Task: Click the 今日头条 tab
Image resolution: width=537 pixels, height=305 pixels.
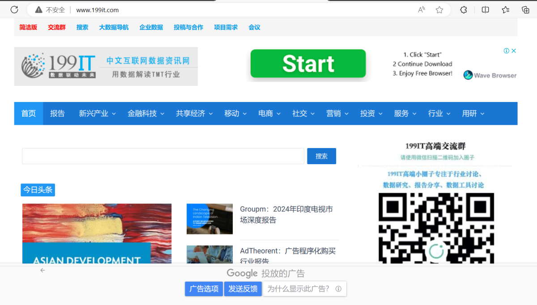Action: click(x=38, y=190)
